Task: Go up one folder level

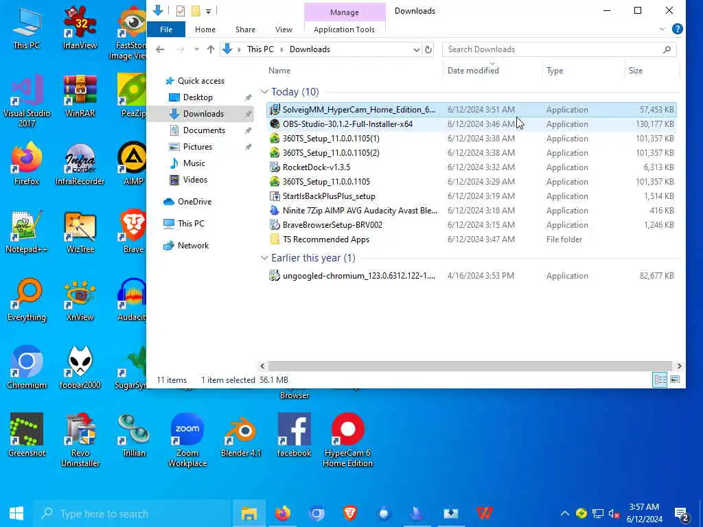Action: (211, 49)
